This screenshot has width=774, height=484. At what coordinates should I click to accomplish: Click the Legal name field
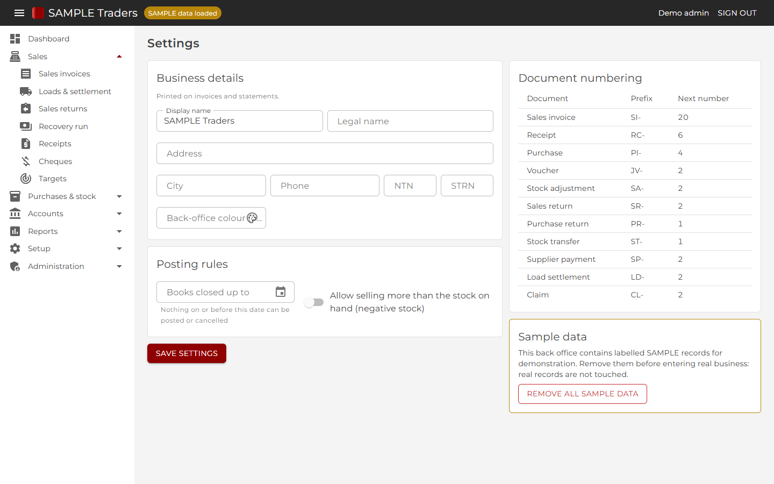point(410,121)
